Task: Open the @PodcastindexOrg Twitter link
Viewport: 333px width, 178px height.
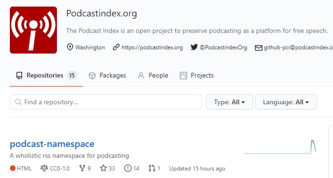Action: (x=223, y=47)
